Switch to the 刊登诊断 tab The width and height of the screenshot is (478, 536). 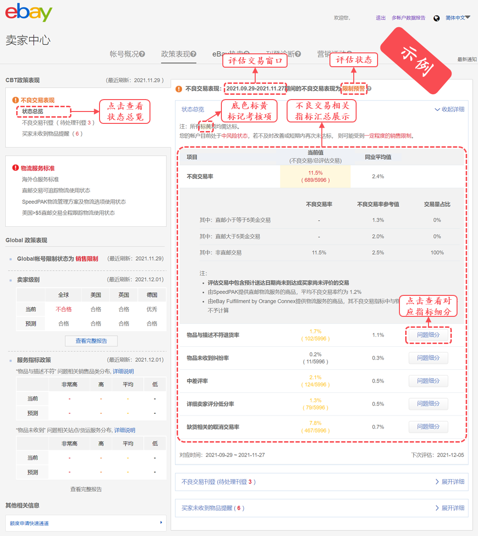(x=281, y=53)
